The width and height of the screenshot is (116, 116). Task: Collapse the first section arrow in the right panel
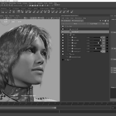(x=112, y=32)
